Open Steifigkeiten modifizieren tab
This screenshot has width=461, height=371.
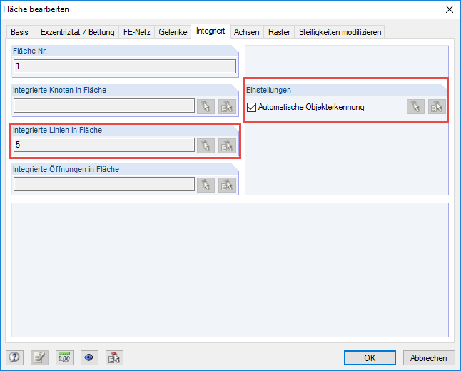[x=340, y=32]
